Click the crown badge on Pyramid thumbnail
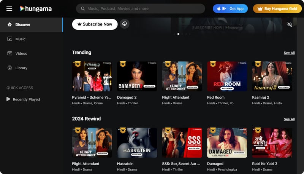Image resolution: width=304 pixels, height=174 pixels. (78, 64)
